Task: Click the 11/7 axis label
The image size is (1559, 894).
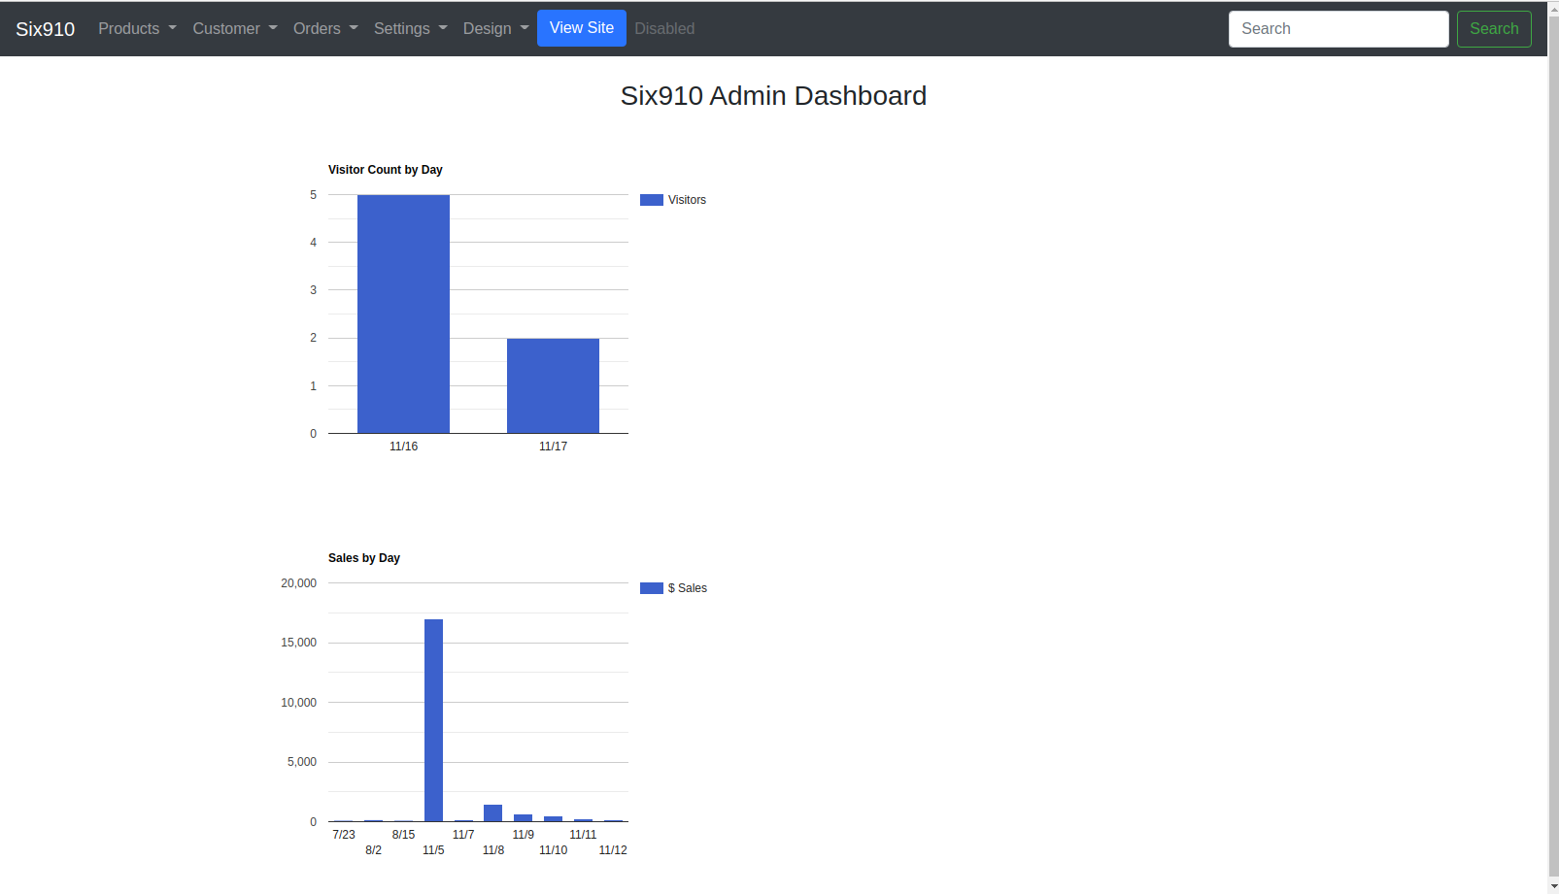Action: tap(463, 835)
